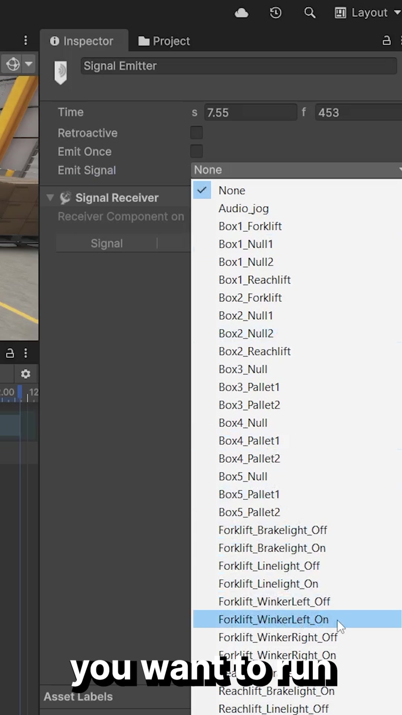The image size is (402, 715).
Task: Click the Signal Receiver component icon
Action: click(x=66, y=198)
